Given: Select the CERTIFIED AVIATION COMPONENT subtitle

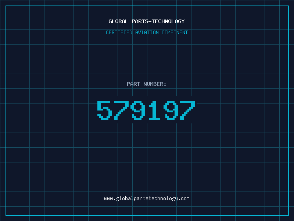Looking at the screenshot, I should tap(147, 32).
